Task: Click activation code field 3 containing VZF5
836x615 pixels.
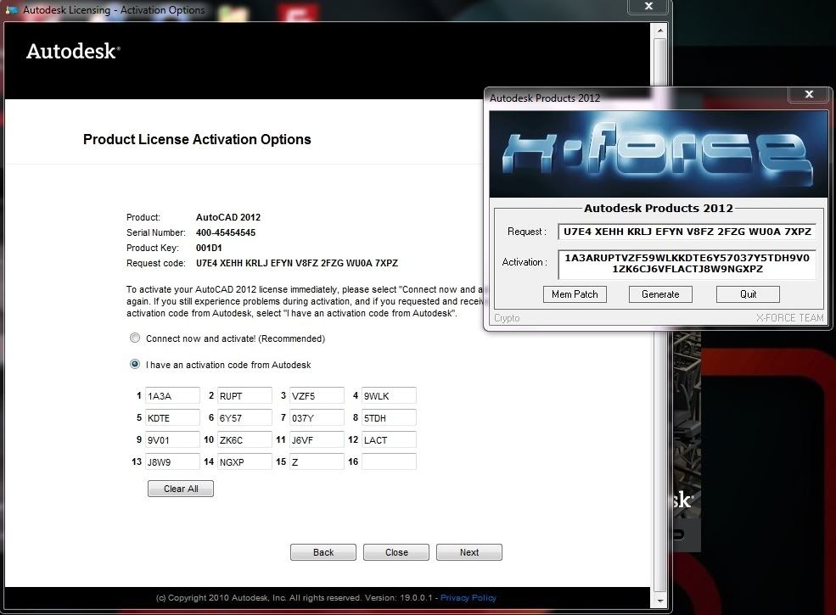Action: click(317, 395)
